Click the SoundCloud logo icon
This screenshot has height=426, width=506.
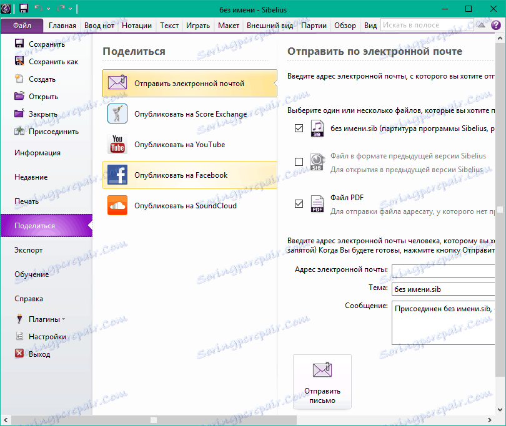point(117,205)
